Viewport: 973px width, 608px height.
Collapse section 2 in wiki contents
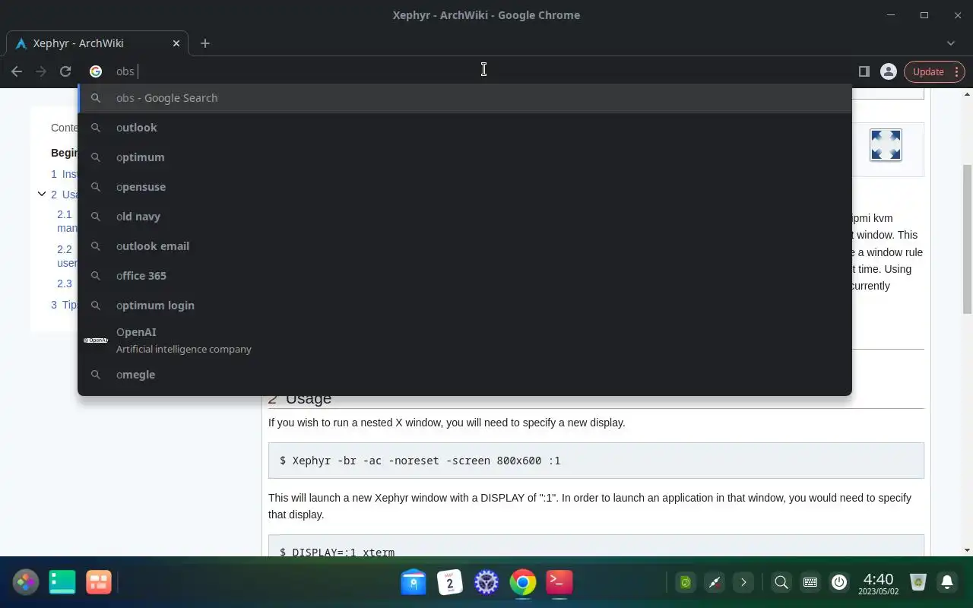(42, 195)
